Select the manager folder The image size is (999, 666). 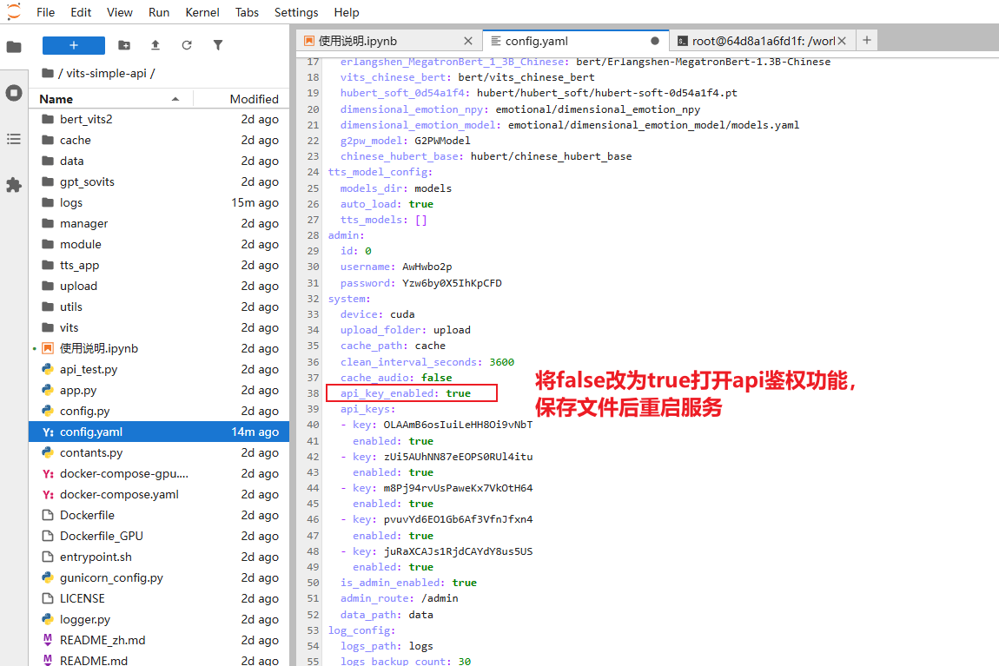(159, 223)
